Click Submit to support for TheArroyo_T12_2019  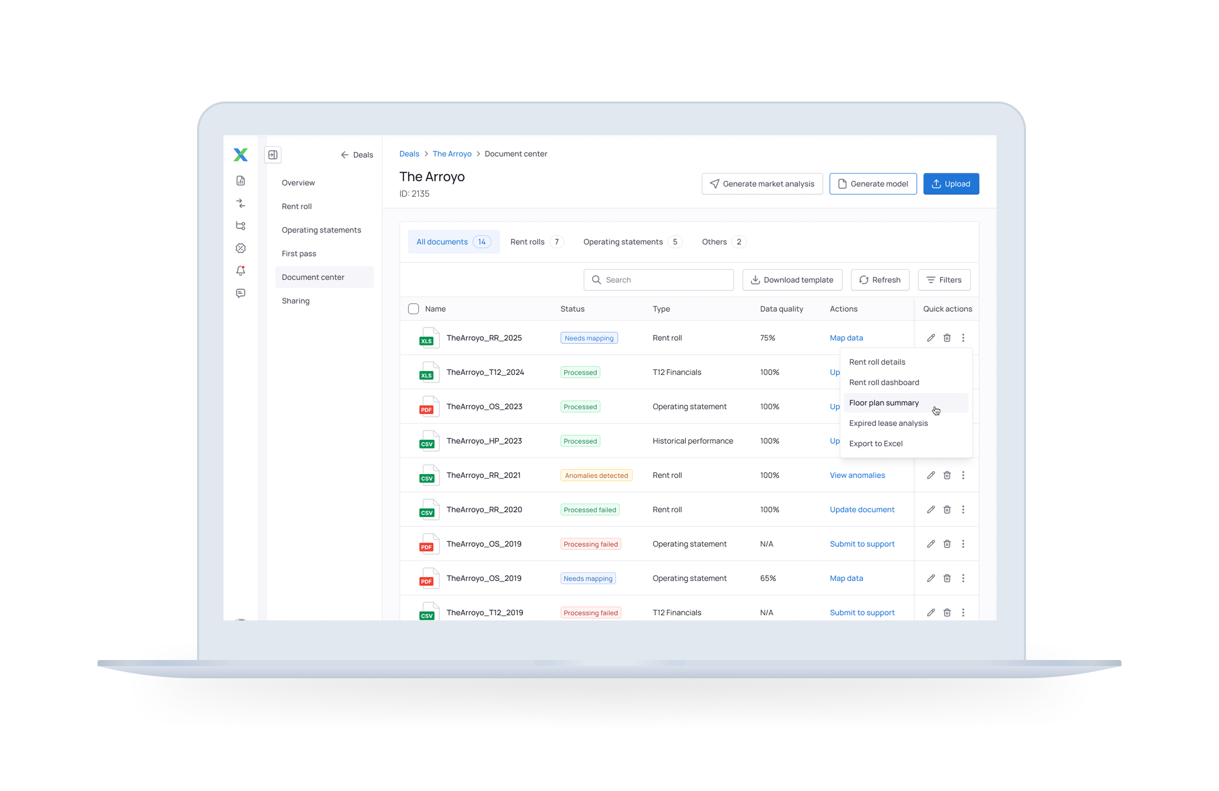click(862, 612)
